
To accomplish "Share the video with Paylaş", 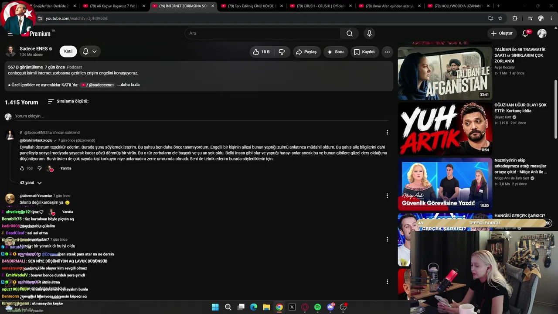I will coord(306,52).
